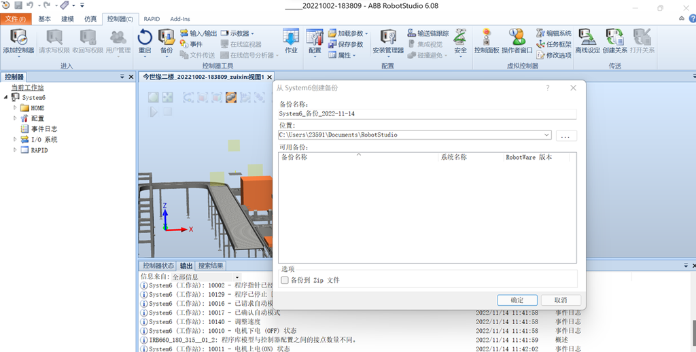Switch to the 控制器状态 tab
Screen dimensions: 696x352
(x=158, y=266)
